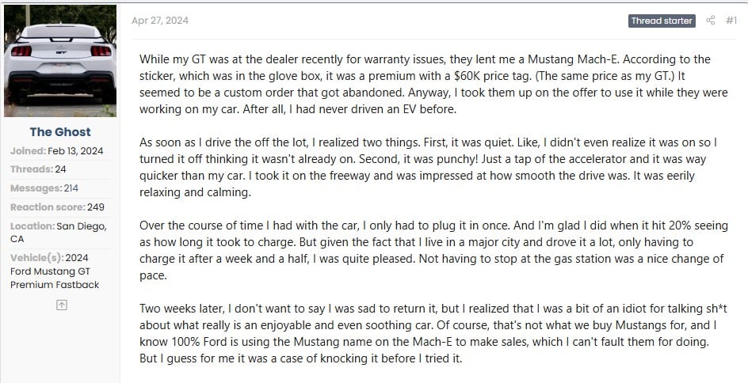The image size is (748, 383).
Task: Click the up-arrow icon below user info
Action: click(x=61, y=305)
